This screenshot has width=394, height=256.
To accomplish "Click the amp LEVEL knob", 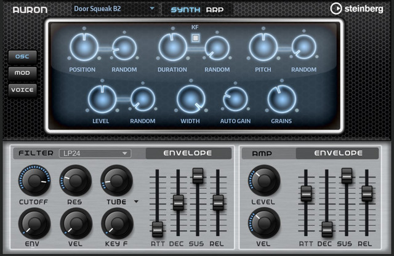I will pyautogui.click(x=264, y=180).
